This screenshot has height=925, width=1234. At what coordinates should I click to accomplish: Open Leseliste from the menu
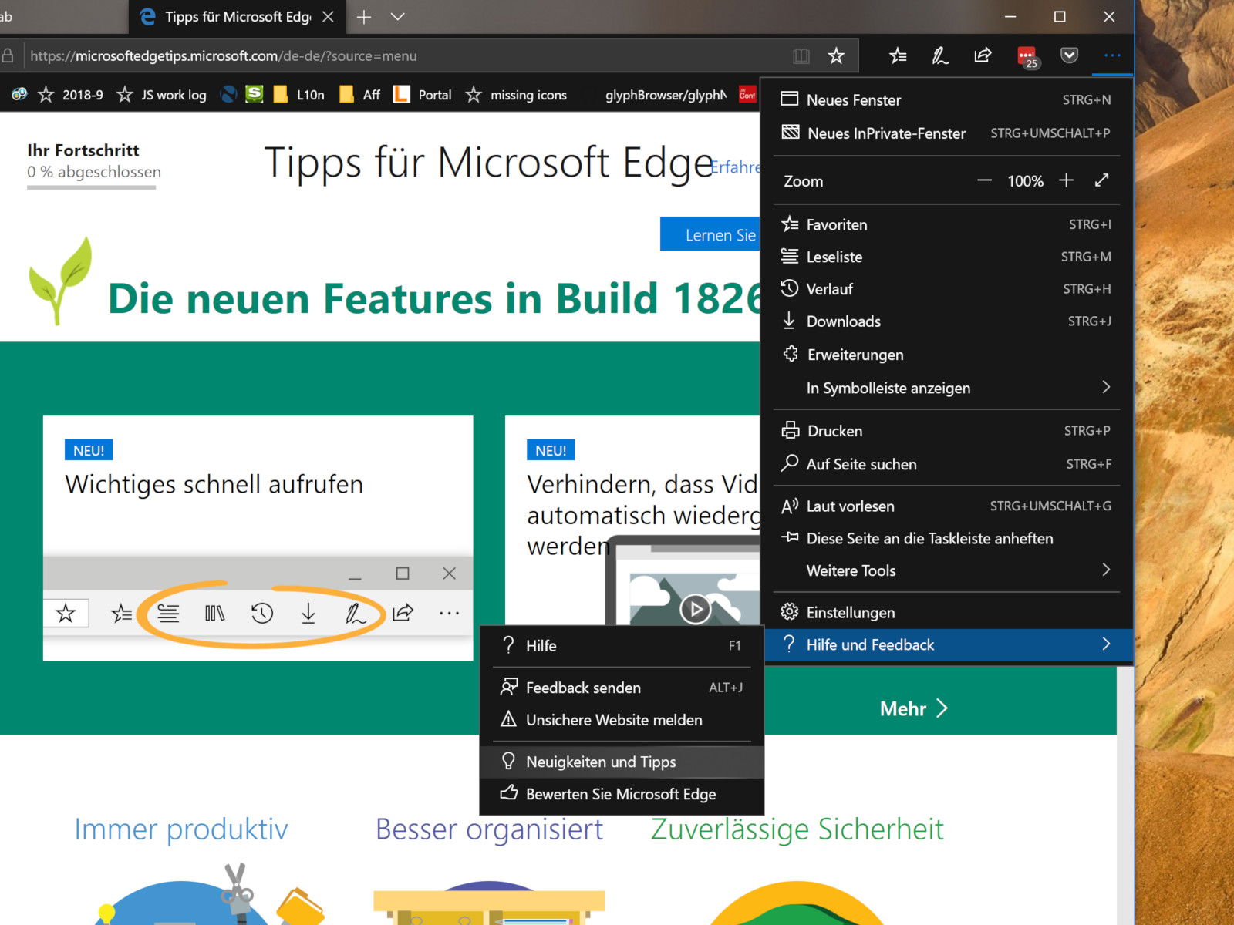coord(946,257)
